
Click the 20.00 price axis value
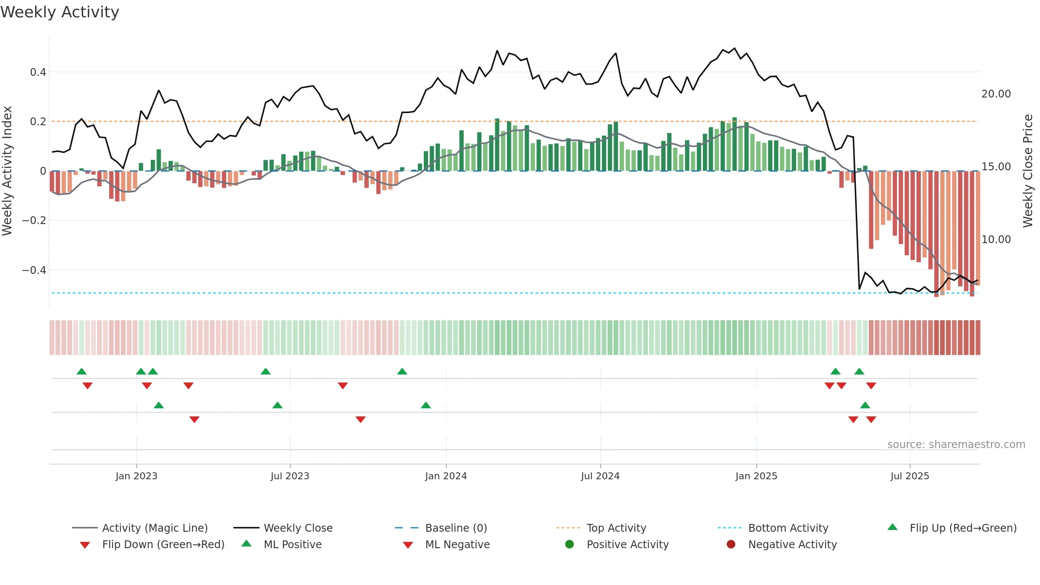click(996, 94)
